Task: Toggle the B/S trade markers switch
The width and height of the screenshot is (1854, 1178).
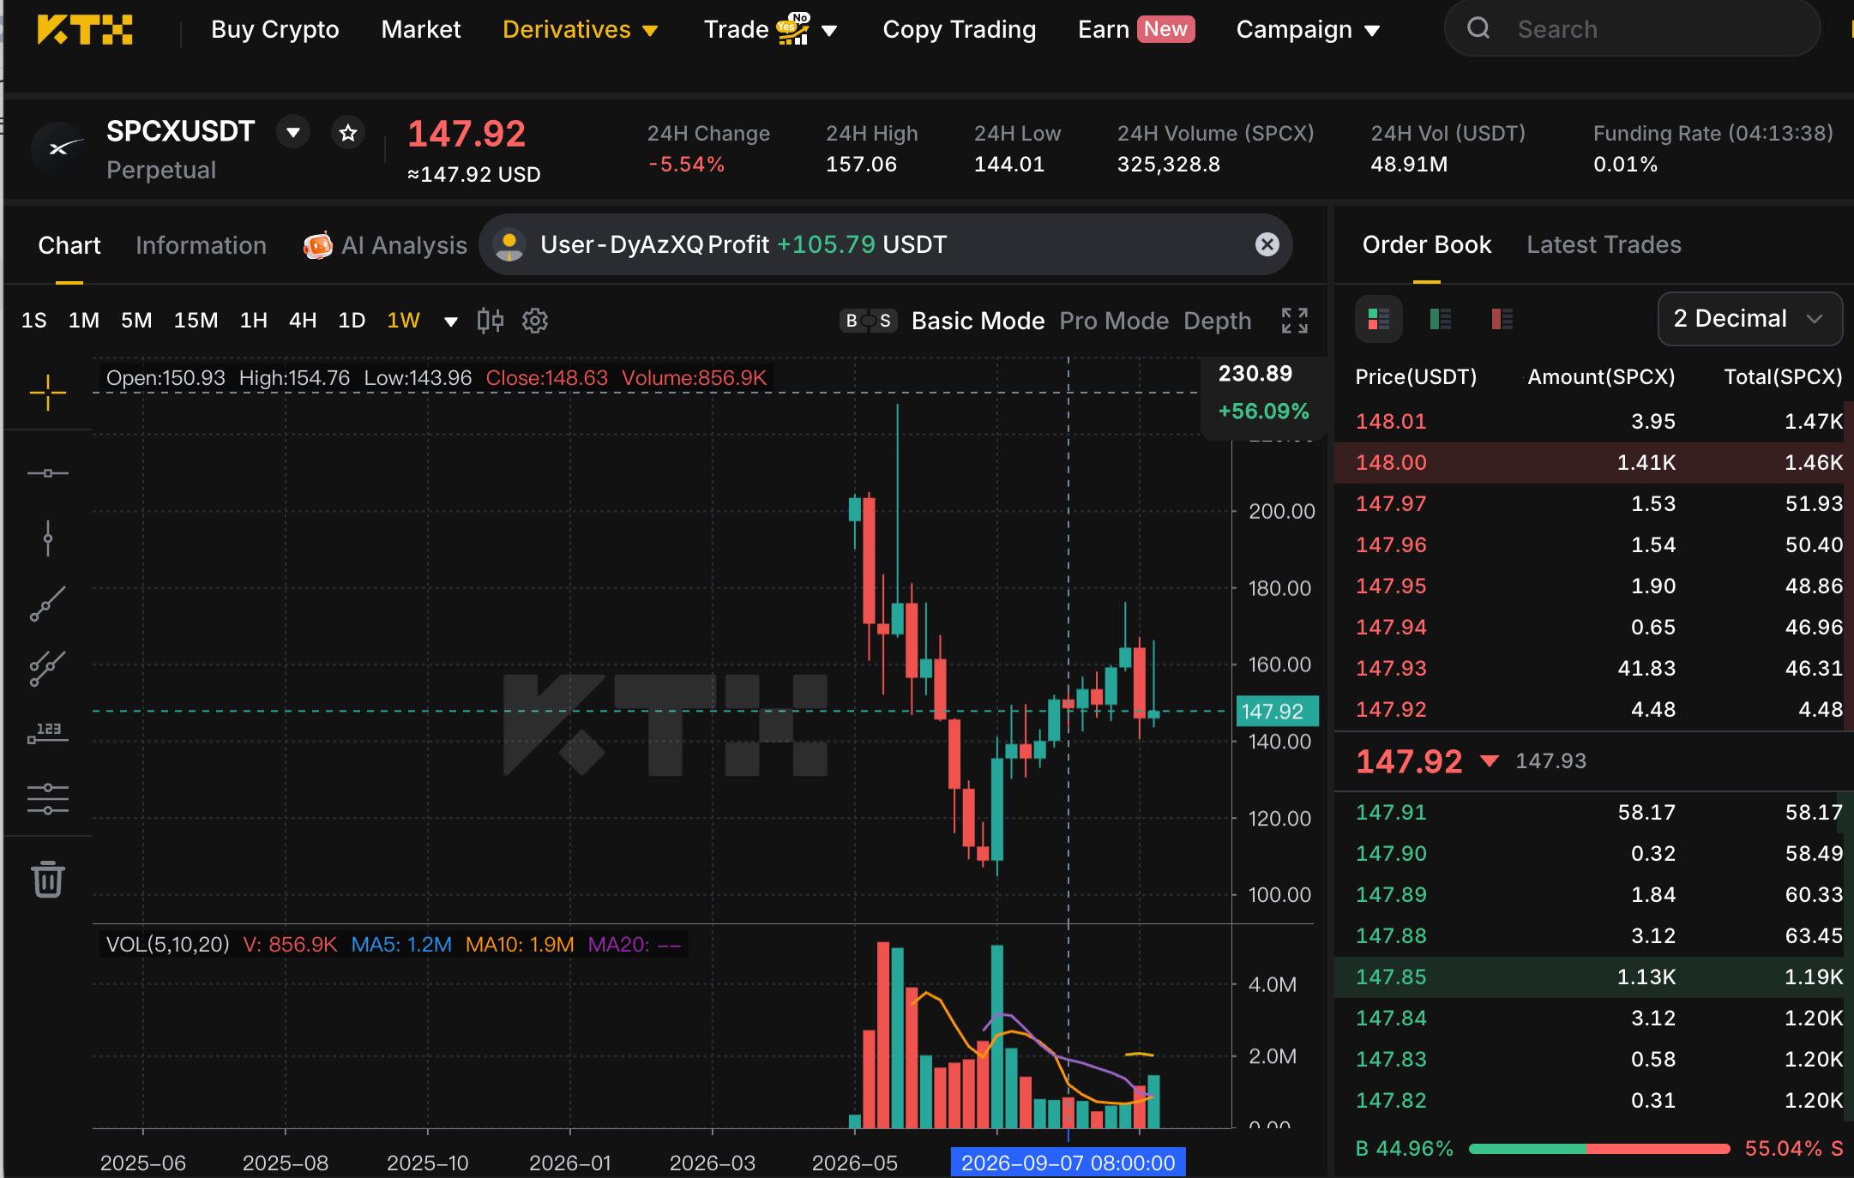Action: click(868, 321)
